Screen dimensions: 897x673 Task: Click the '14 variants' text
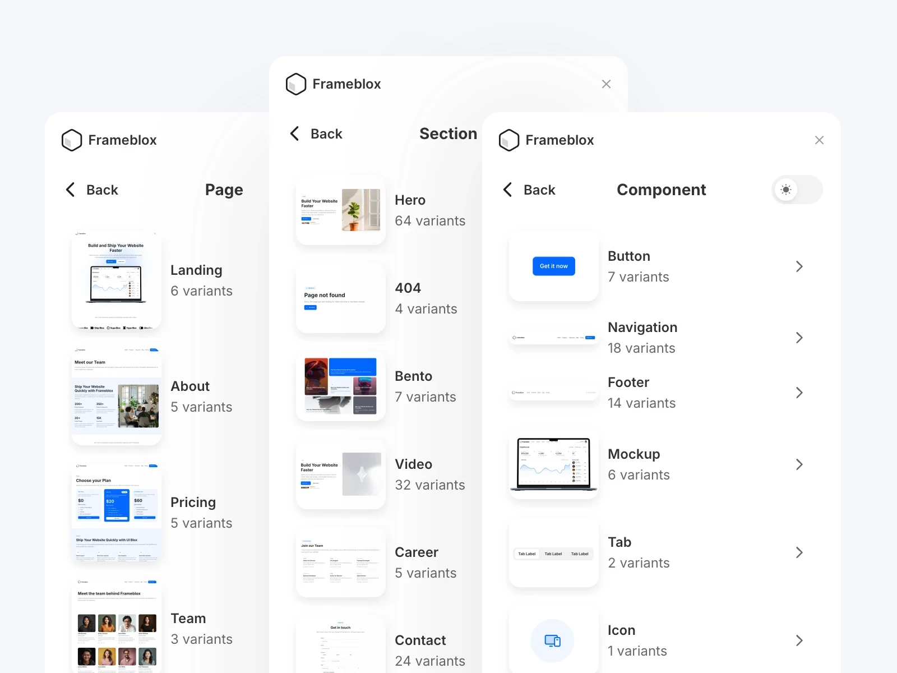click(641, 403)
